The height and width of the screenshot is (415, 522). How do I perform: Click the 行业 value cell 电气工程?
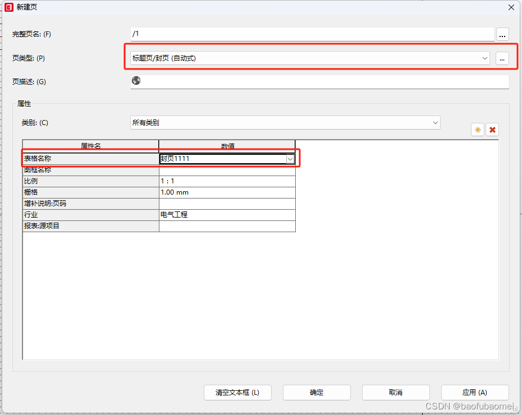click(227, 215)
